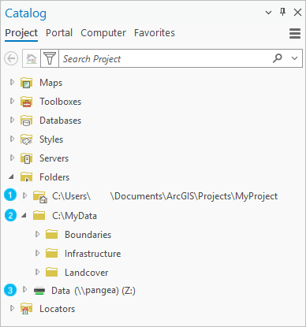This screenshot has height=327, width=306.
Task: Click the Servers folder icon
Action: click(x=26, y=158)
